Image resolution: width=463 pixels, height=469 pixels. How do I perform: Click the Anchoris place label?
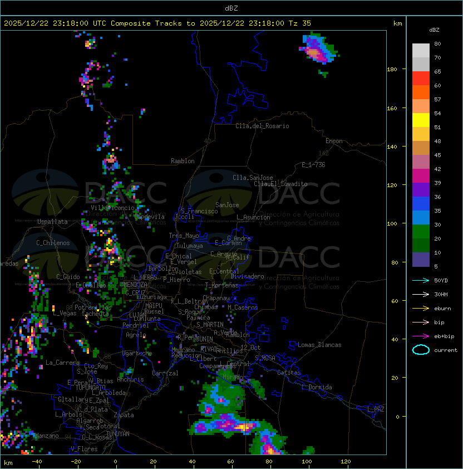[130, 379]
